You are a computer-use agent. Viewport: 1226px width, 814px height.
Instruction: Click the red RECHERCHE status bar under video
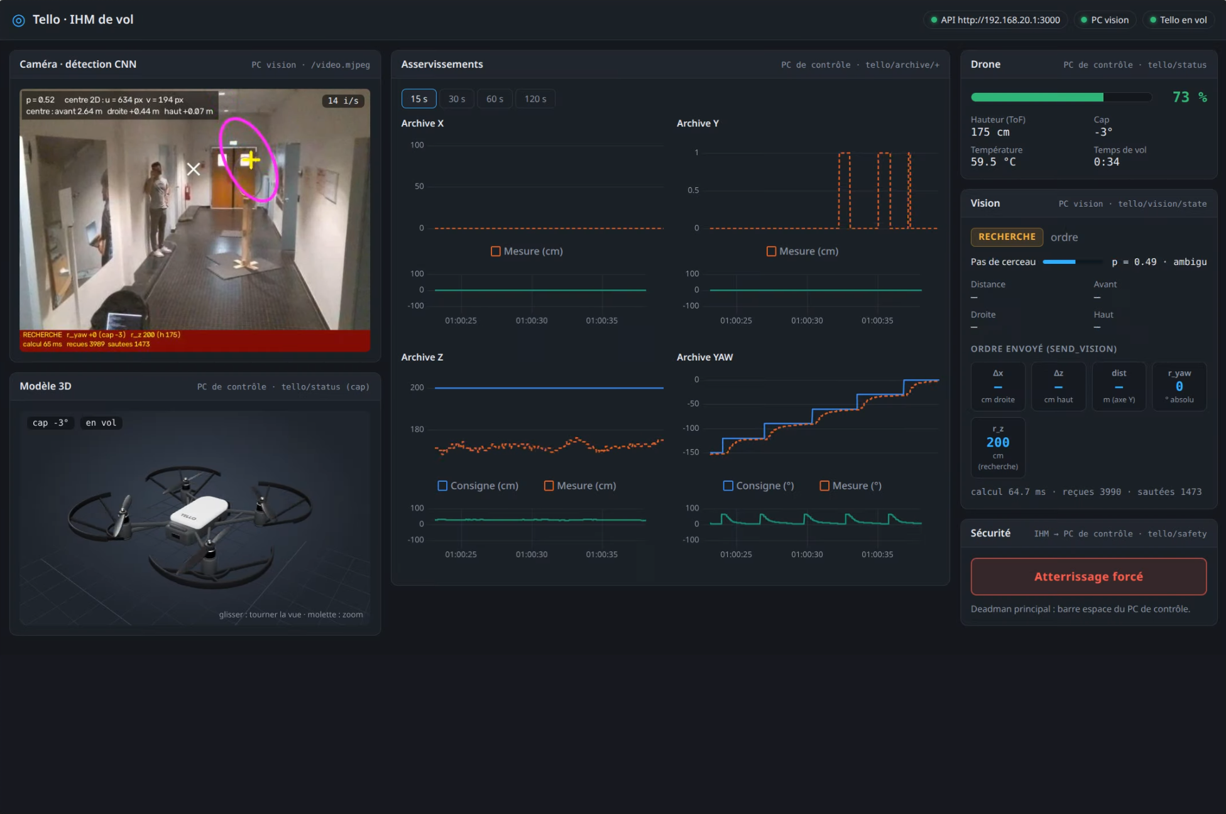(x=195, y=340)
